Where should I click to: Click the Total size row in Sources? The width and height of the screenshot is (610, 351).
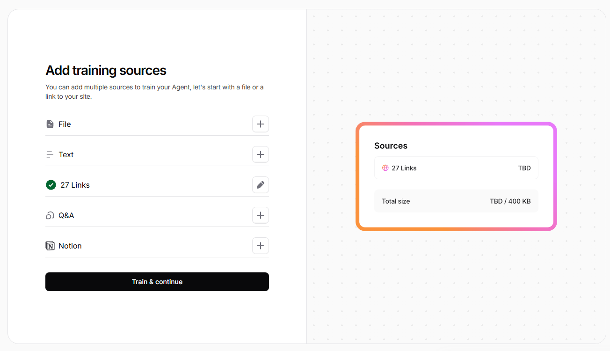(456, 201)
